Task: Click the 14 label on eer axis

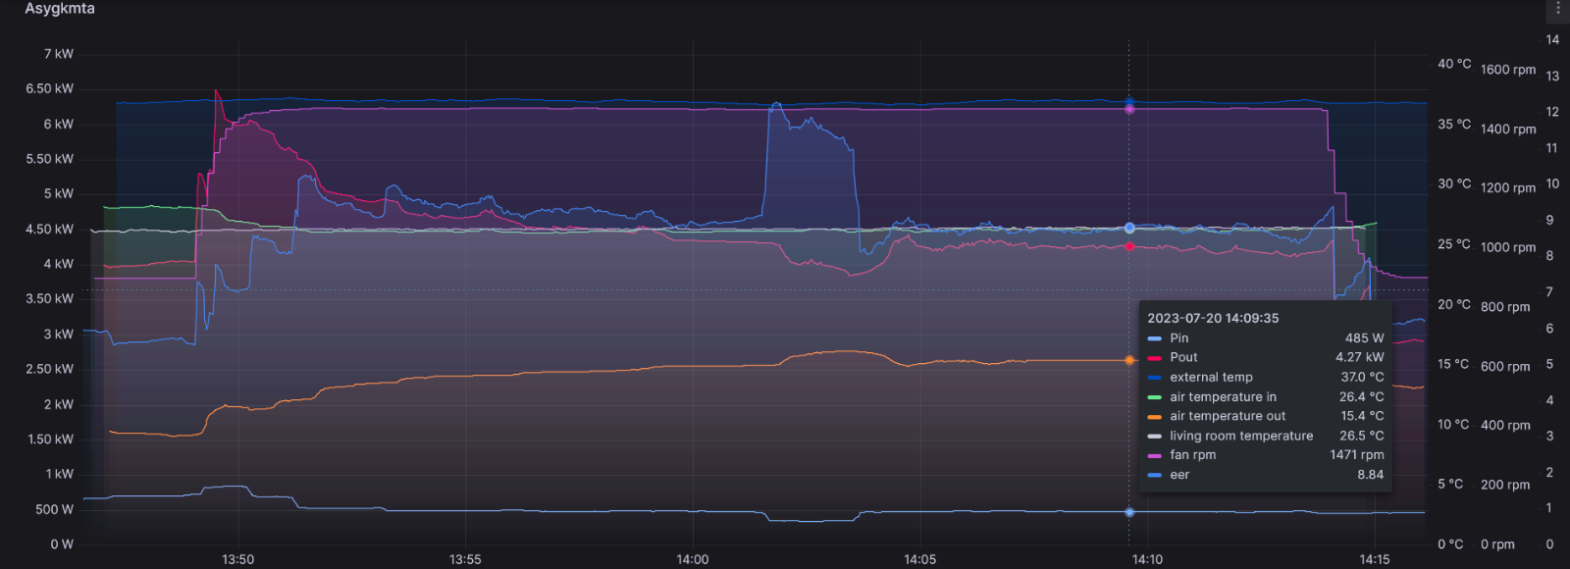Action: [x=1552, y=40]
